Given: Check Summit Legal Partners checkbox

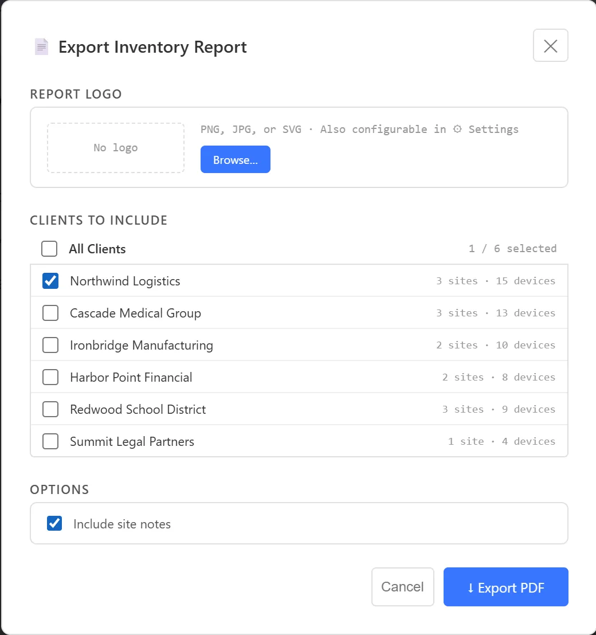Looking at the screenshot, I should point(50,441).
